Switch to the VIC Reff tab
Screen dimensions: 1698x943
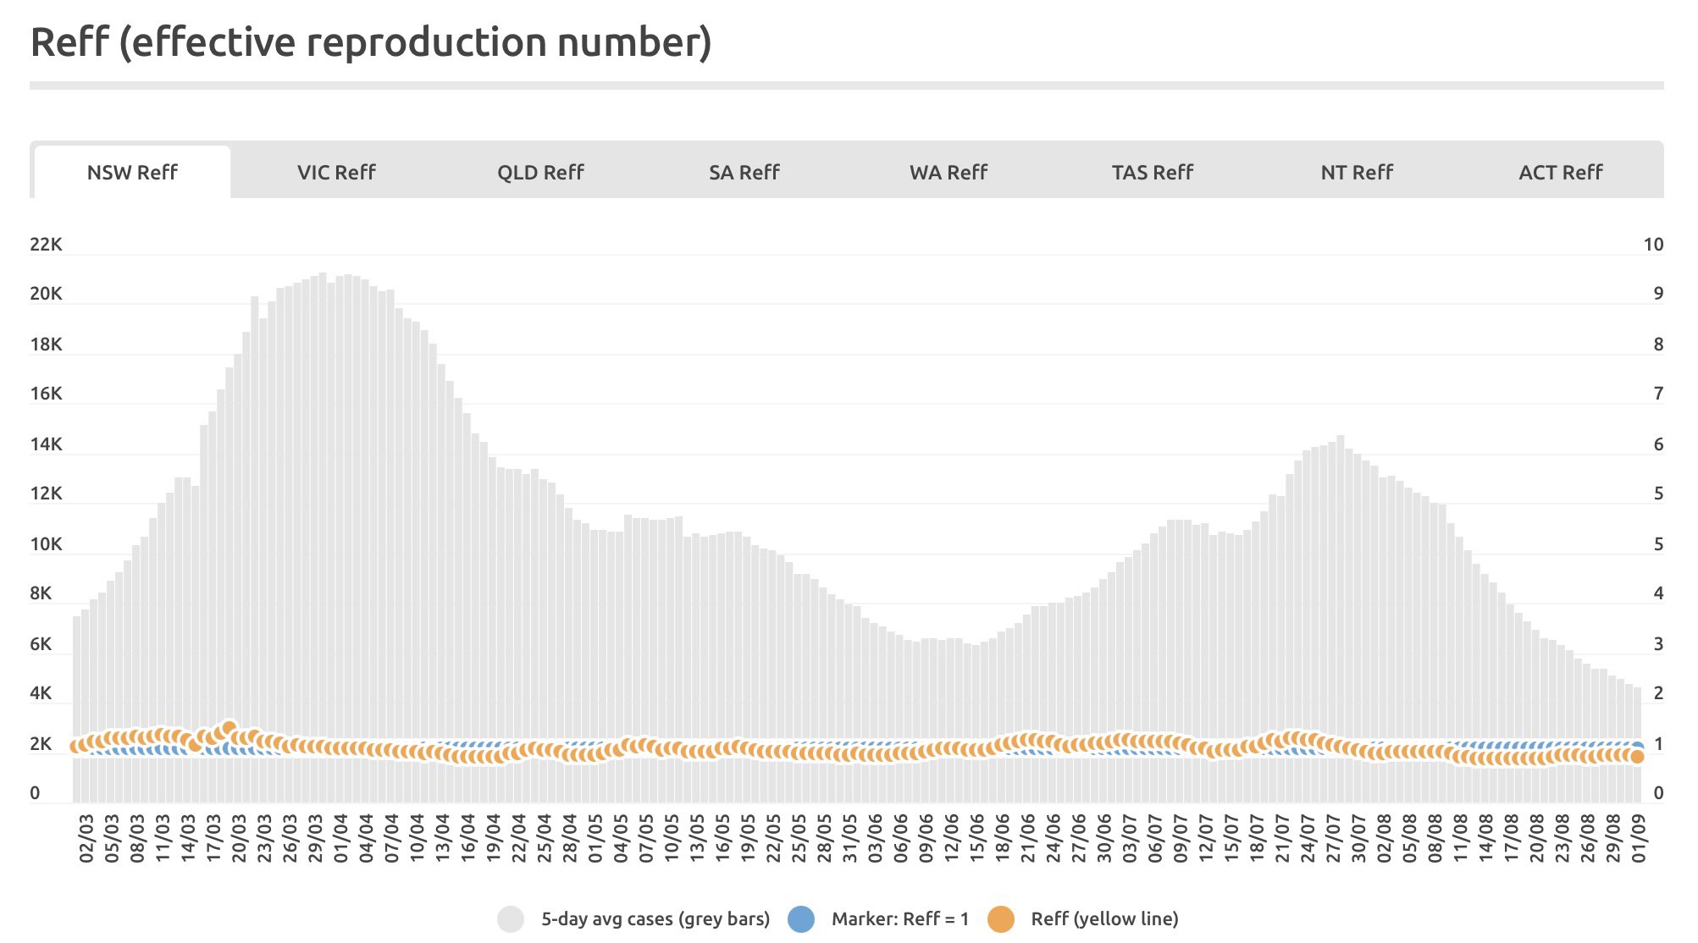336,173
